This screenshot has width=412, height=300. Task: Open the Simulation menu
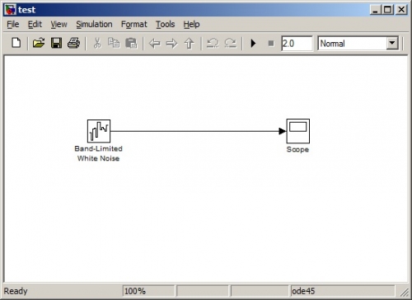tap(94, 25)
